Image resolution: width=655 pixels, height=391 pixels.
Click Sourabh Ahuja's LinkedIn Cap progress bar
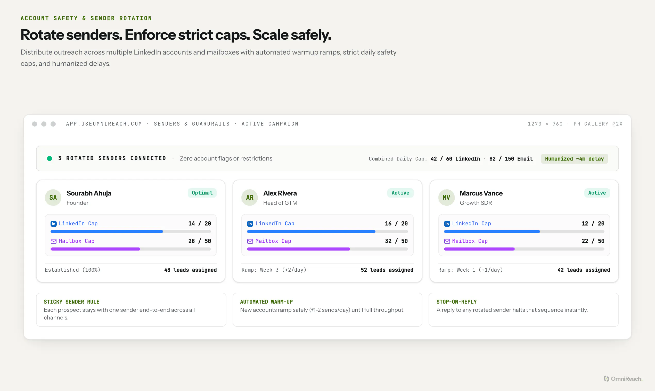(131, 232)
